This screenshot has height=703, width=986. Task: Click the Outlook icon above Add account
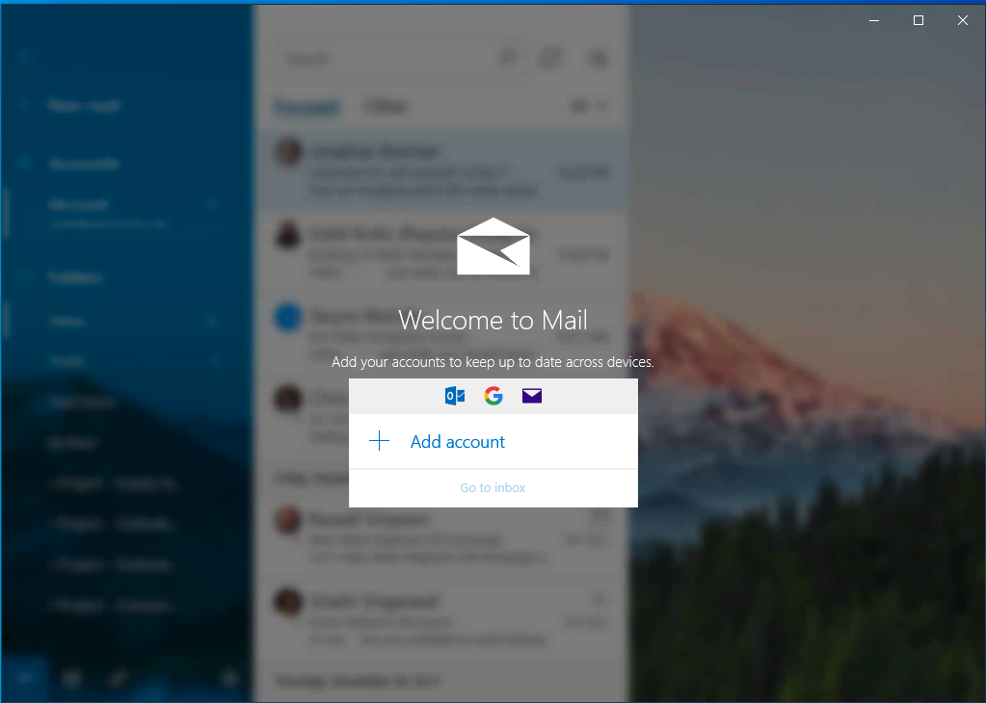tap(455, 396)
